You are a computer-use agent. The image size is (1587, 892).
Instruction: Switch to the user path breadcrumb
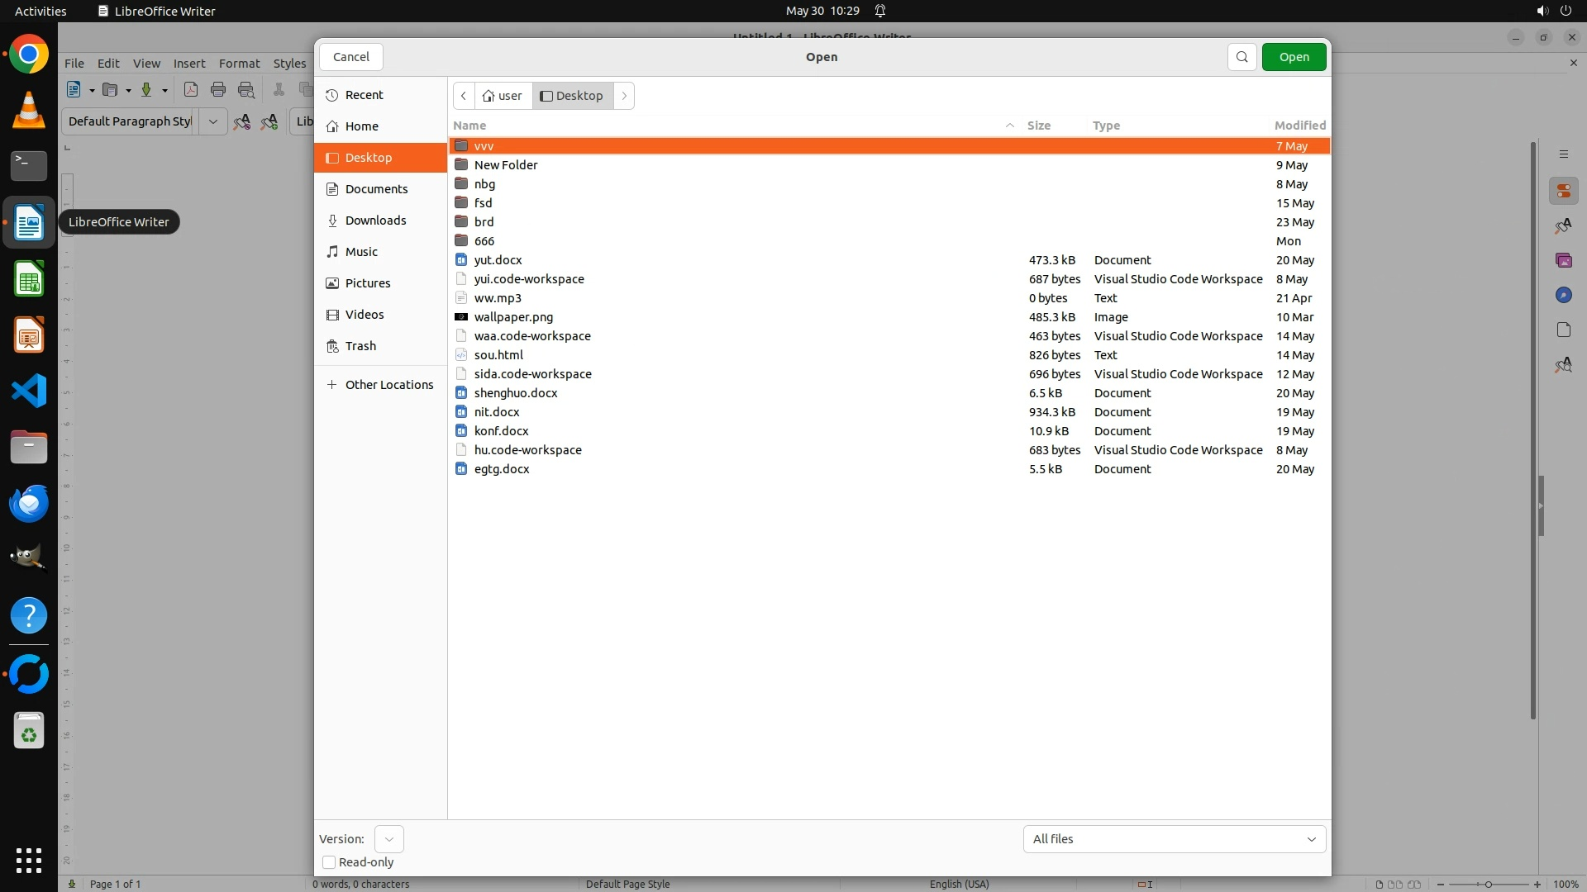[503, 96]
